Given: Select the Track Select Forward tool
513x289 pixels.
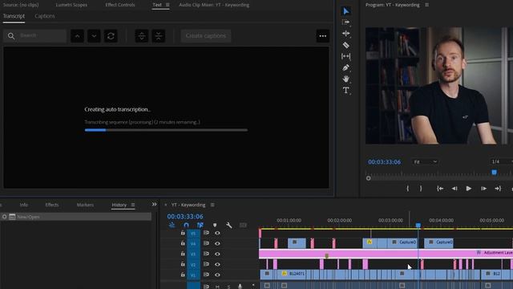Looking at the screenshot, I should point(345,22).
